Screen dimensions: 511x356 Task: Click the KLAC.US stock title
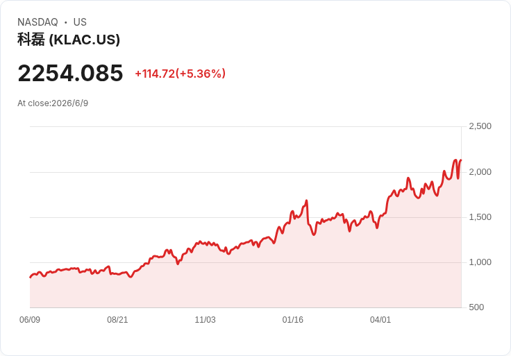(69, 40)
